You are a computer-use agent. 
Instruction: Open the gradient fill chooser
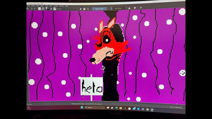coord(39,9)
